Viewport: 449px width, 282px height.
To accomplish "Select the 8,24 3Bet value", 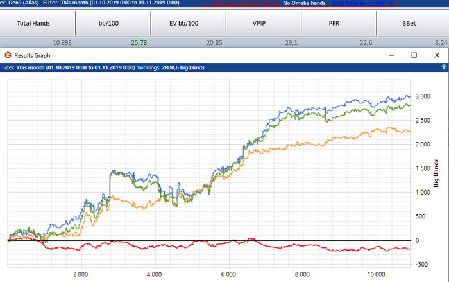I will click(x=441, y=43).
